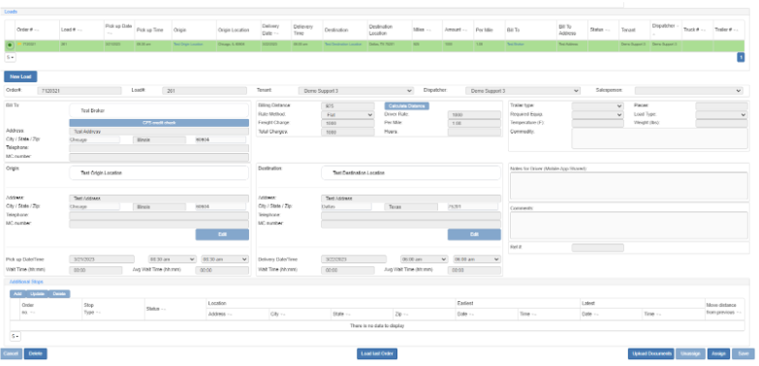Click the Additional Stops panel title
This screenshot has width=759, height=366.
[x=26, y=282]
